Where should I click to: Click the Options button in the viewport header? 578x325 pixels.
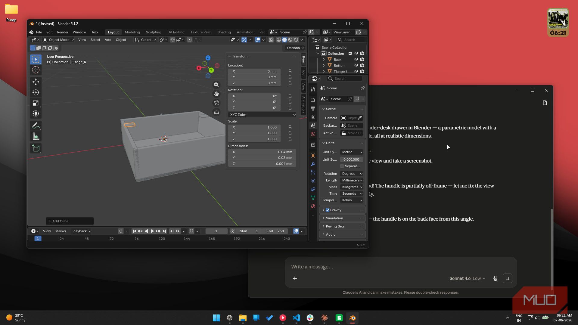[x=295, y=48]
